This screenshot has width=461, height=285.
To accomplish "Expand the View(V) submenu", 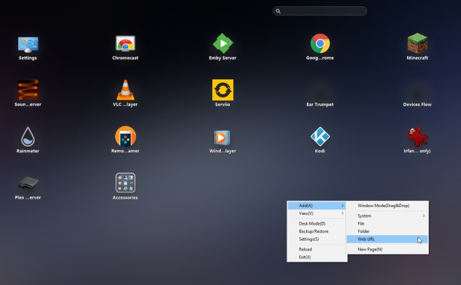I will point(317,213).
